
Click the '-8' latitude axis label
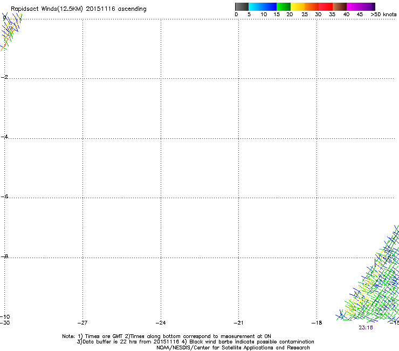click(x=4, y=256)
